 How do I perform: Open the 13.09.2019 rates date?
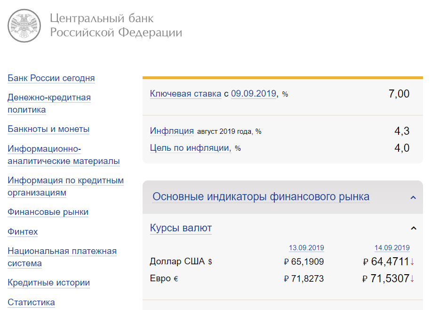tap(306, 248)
